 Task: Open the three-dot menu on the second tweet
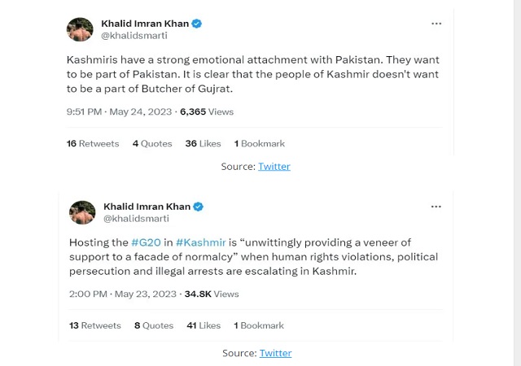[437, 207]
